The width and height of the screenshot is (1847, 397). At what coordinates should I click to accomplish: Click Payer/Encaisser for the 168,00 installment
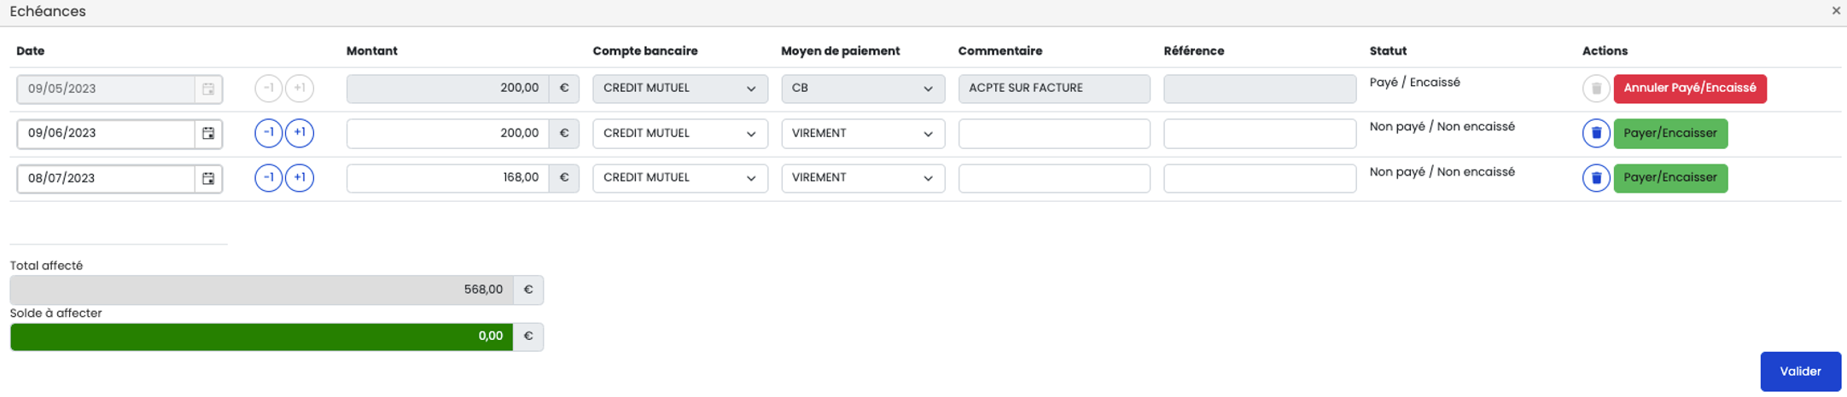1670,178
